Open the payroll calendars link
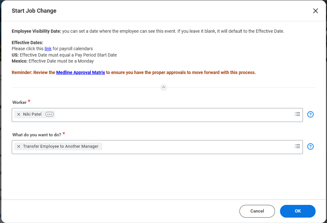327x223 pixels. [x=48, y=49]
